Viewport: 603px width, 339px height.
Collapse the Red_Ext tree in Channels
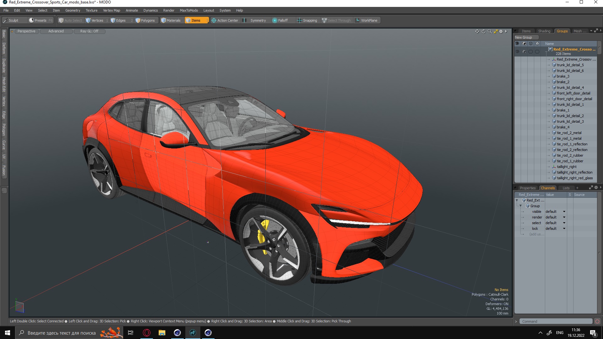[x=517, y=200]
